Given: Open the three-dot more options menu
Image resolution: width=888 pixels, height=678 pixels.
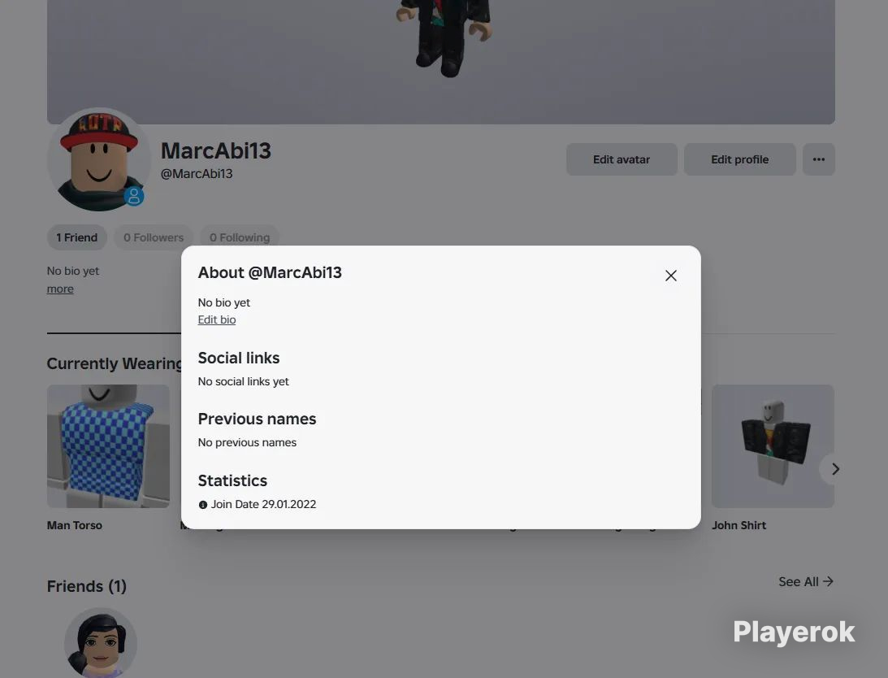Looking at the screenshot, I should [x=818, y=159].
